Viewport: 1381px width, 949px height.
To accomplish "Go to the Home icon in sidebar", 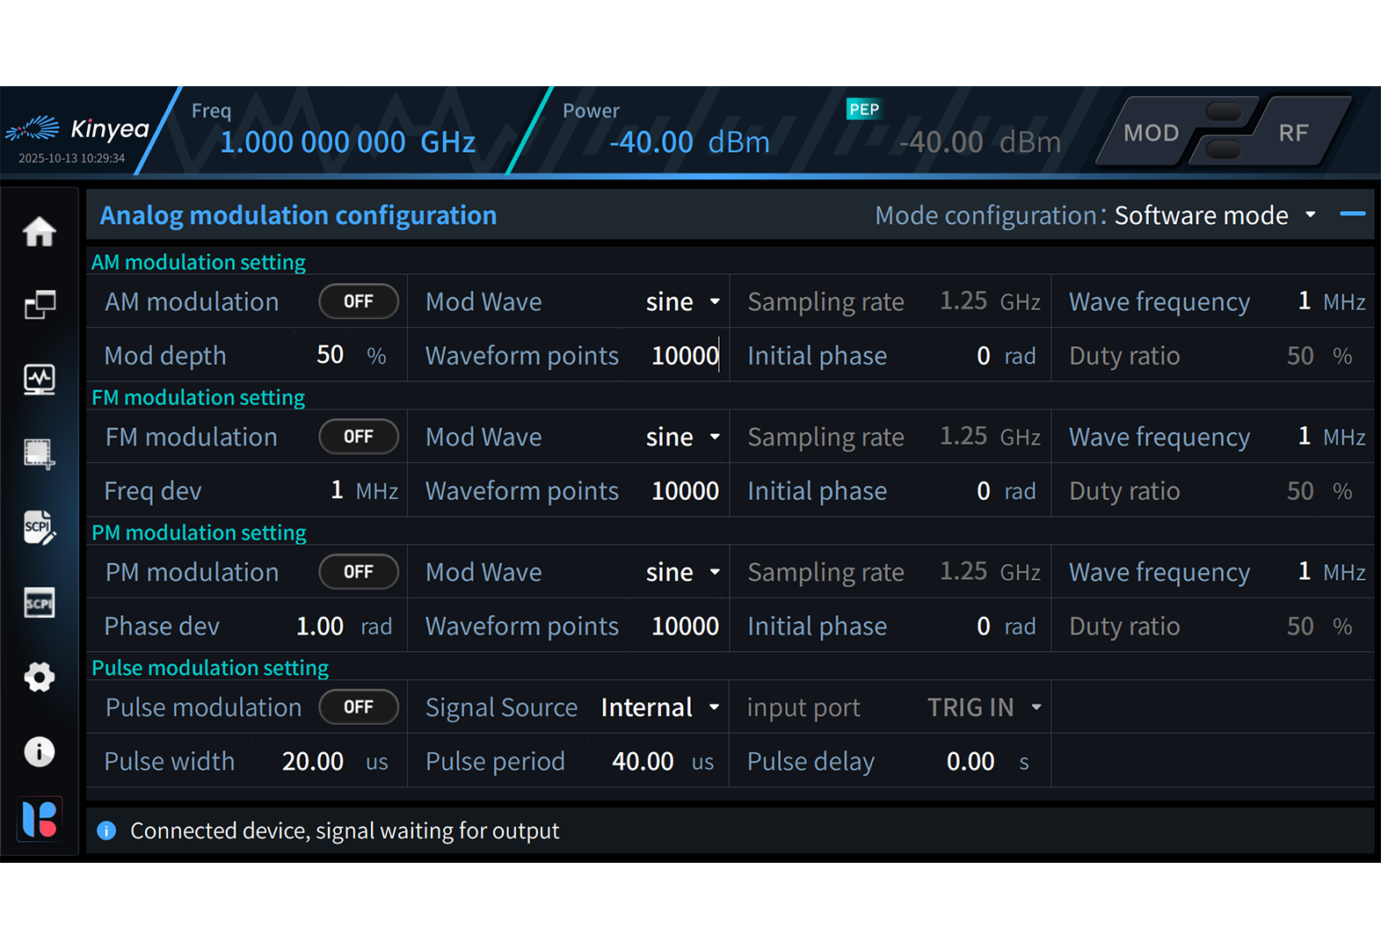I will [40, 232].
